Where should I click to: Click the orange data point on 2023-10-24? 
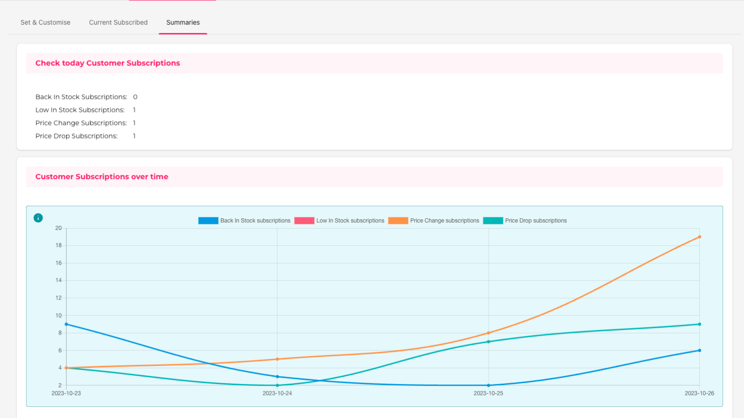point(277,359)
